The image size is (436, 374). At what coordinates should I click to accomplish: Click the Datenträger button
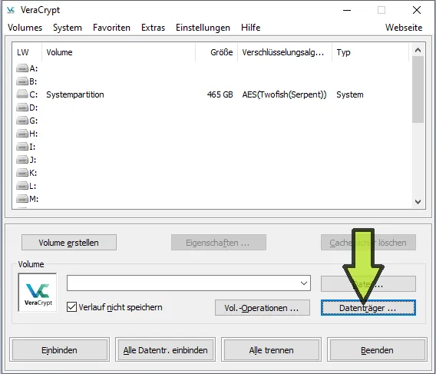[x=368, y=308]
